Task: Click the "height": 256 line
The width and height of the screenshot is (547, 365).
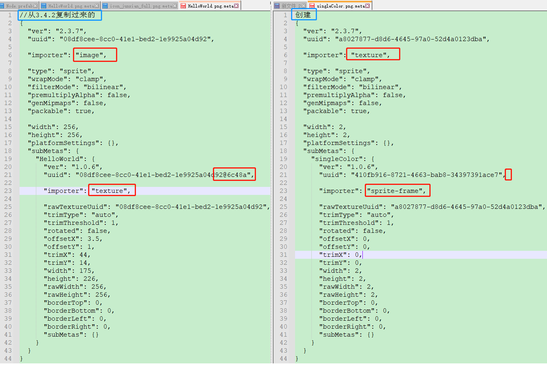Action: [x=55, y=135]
